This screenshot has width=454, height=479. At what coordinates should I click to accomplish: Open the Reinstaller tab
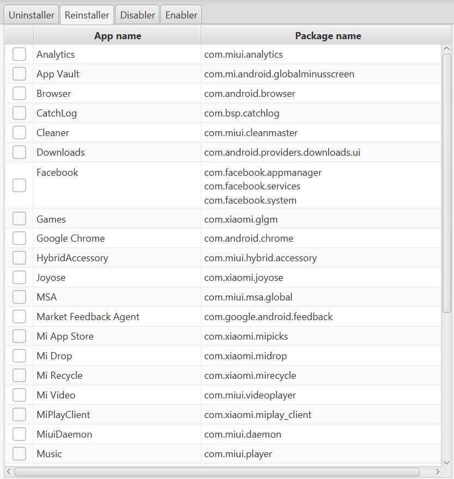(87, 15)
